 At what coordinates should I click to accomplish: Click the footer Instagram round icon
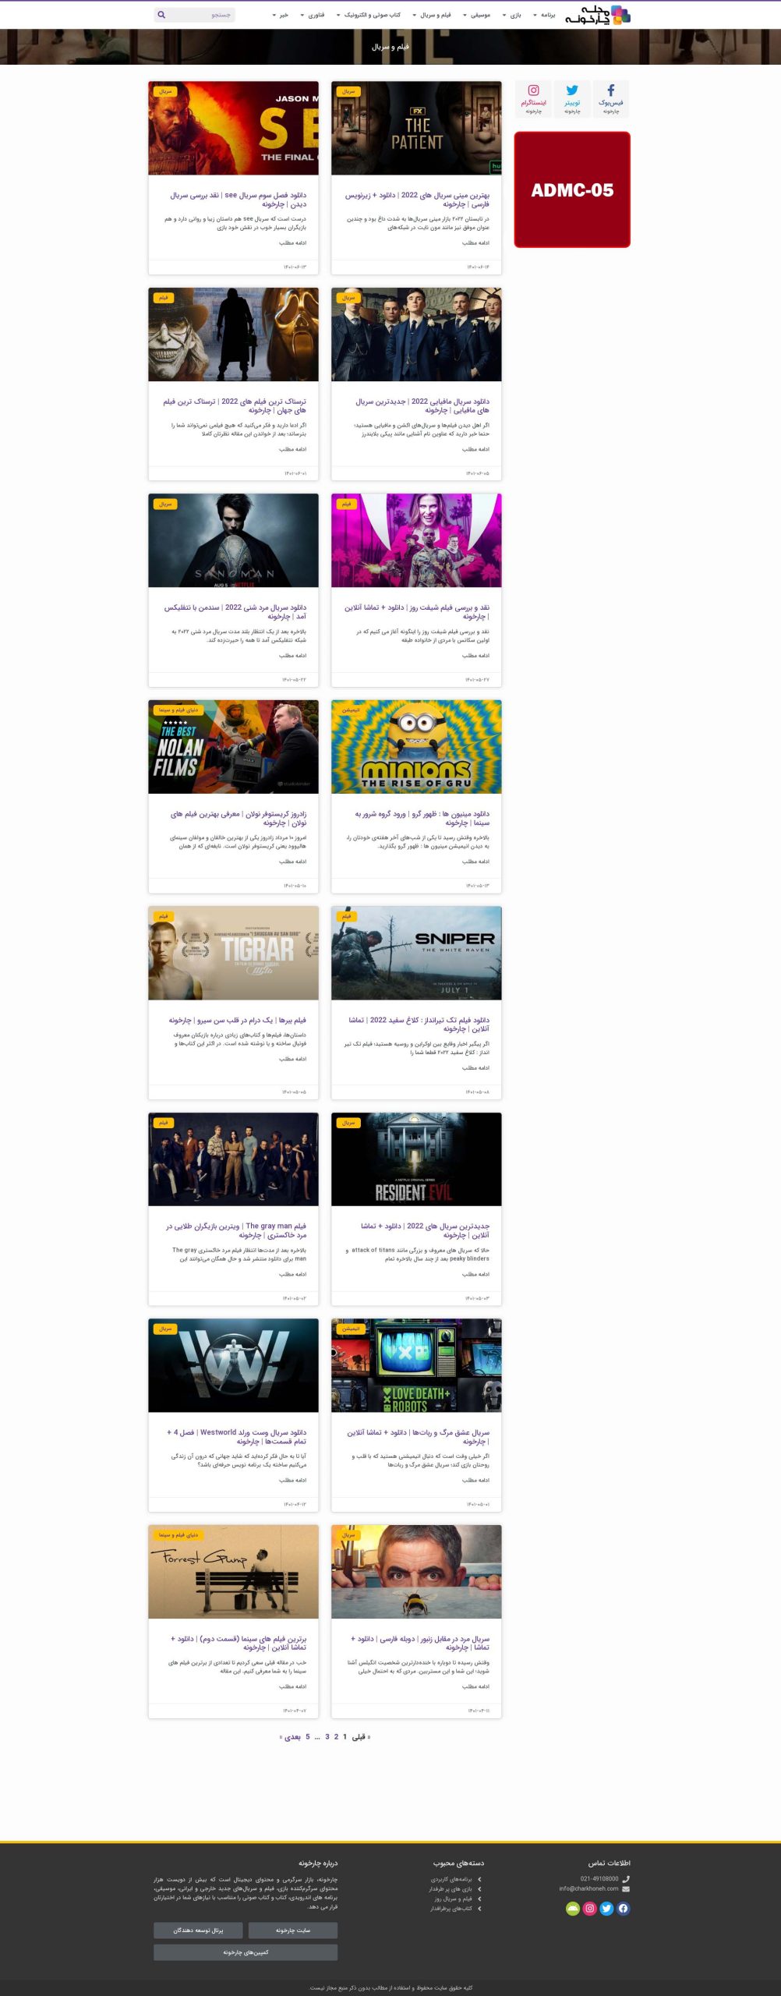click(590, 1909)
